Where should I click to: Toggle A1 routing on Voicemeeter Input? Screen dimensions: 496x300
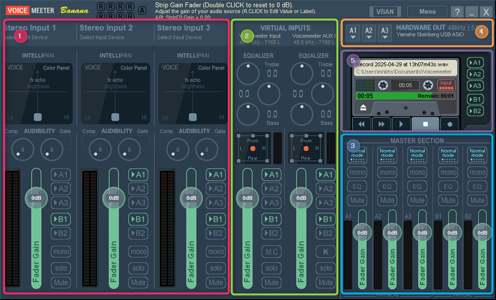271,175
